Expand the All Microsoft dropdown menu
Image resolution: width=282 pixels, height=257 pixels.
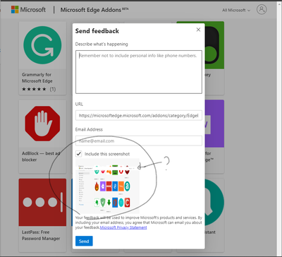click(x=236, y=10)
